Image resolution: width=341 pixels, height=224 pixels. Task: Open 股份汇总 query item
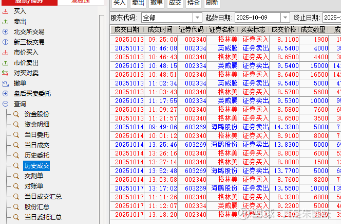(37, 207)
